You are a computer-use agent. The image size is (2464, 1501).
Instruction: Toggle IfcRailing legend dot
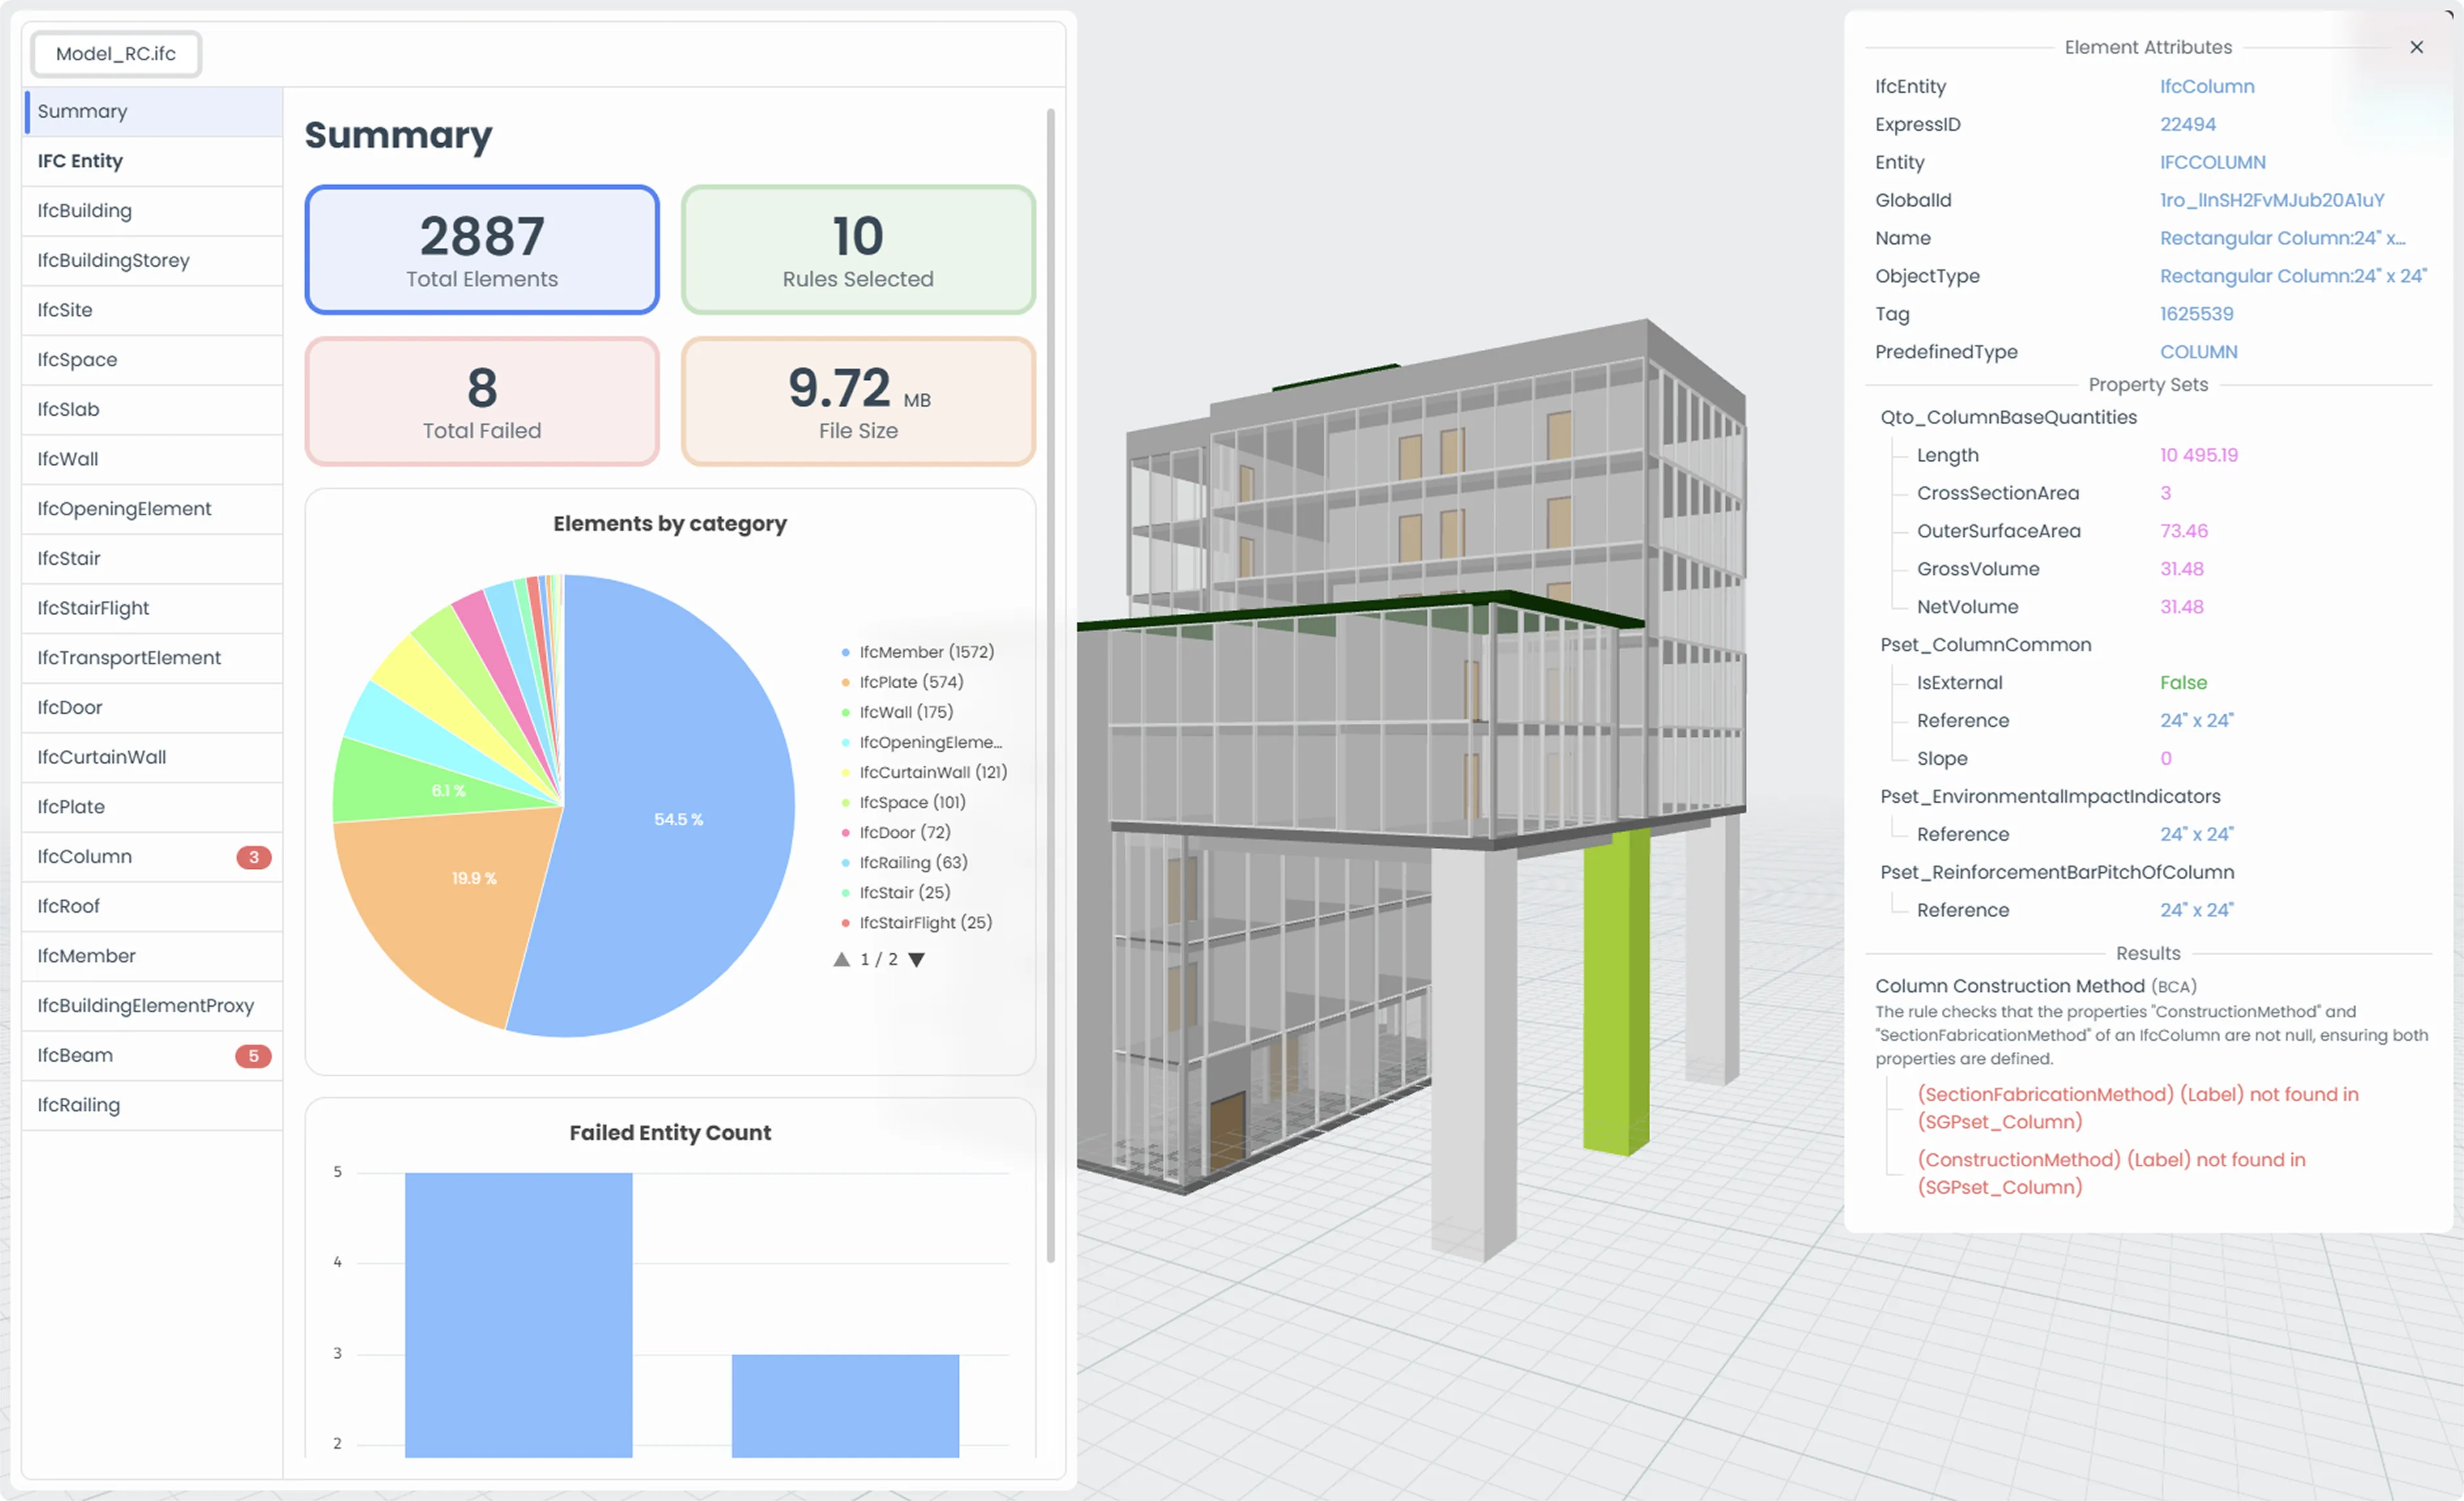click(846, 863)
